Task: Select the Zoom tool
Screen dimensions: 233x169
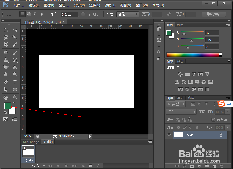Action: tap(15, 98)
